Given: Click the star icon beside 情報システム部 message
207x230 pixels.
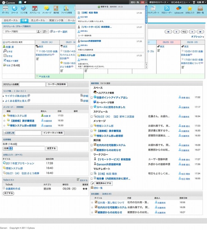Looking at the screenshot, I should coord(4,116).
